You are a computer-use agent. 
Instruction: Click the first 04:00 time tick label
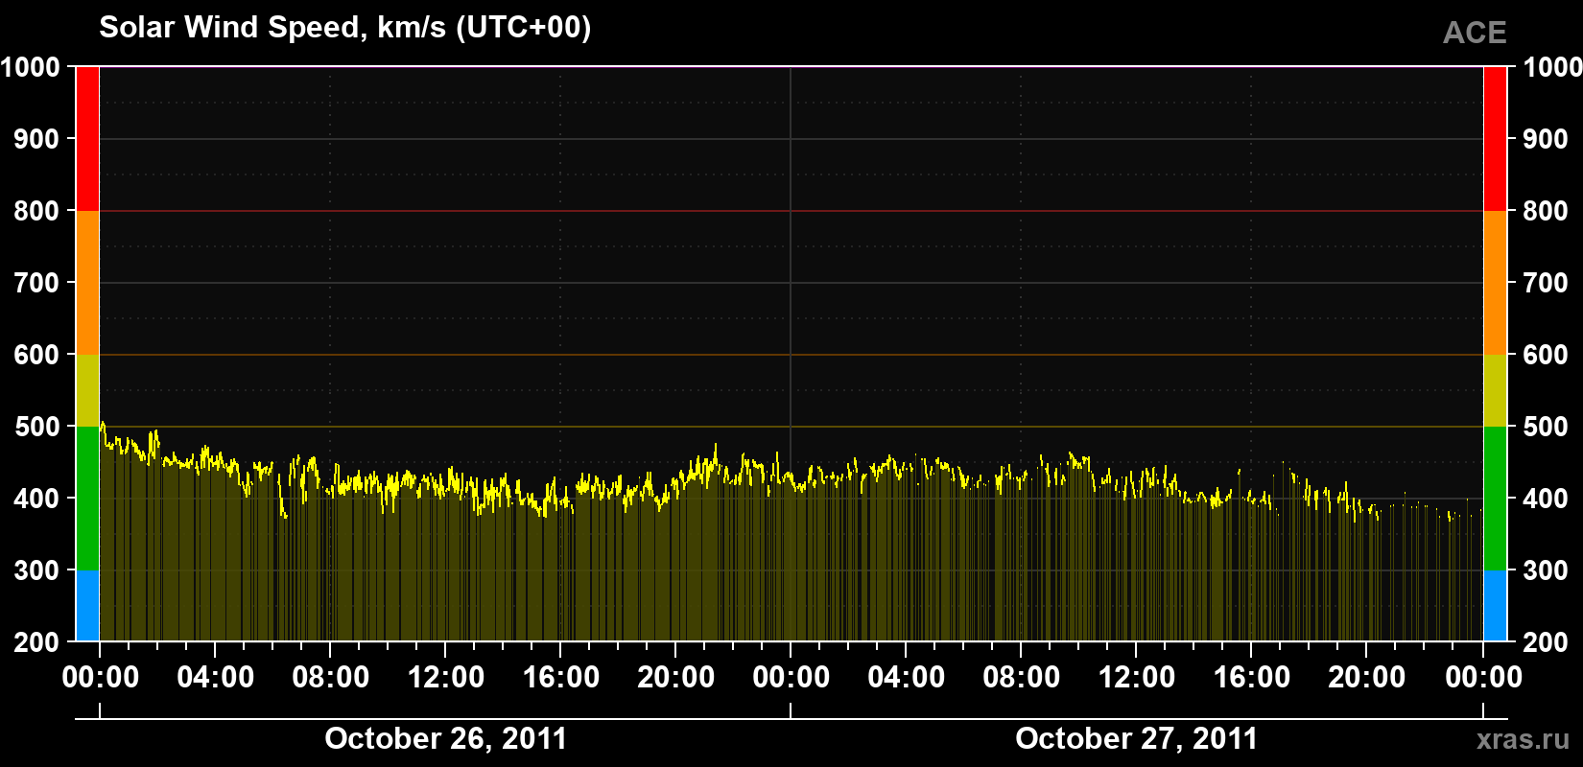click(x=216, y=677)
